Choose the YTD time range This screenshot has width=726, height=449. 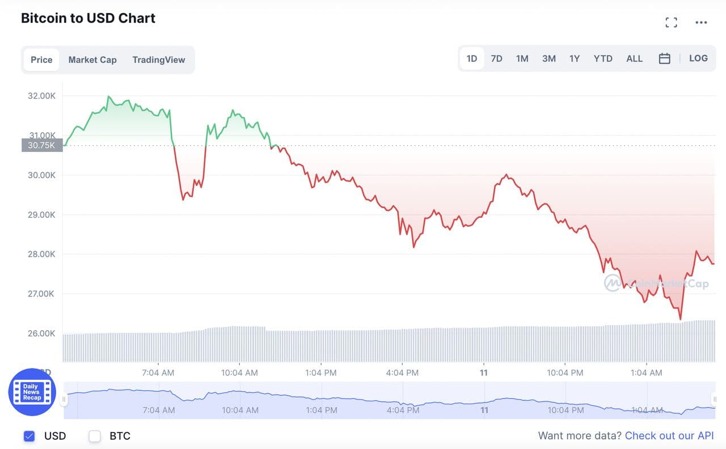click(603, 58)
